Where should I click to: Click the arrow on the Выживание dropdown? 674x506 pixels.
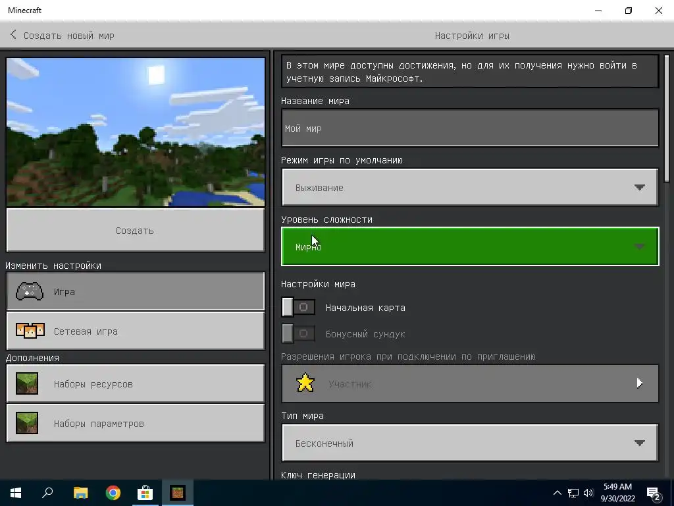(640, 187)
